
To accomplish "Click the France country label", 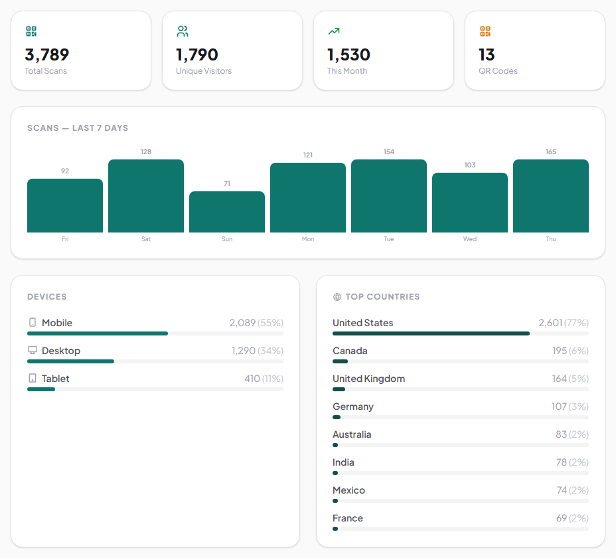I will click(x=347, y=518).
